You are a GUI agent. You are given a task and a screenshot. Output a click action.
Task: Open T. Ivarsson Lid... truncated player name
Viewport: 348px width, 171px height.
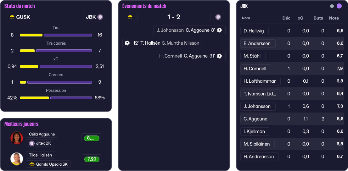tap(260, 94)
